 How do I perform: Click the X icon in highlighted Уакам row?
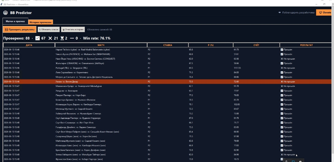coord(282,82)
